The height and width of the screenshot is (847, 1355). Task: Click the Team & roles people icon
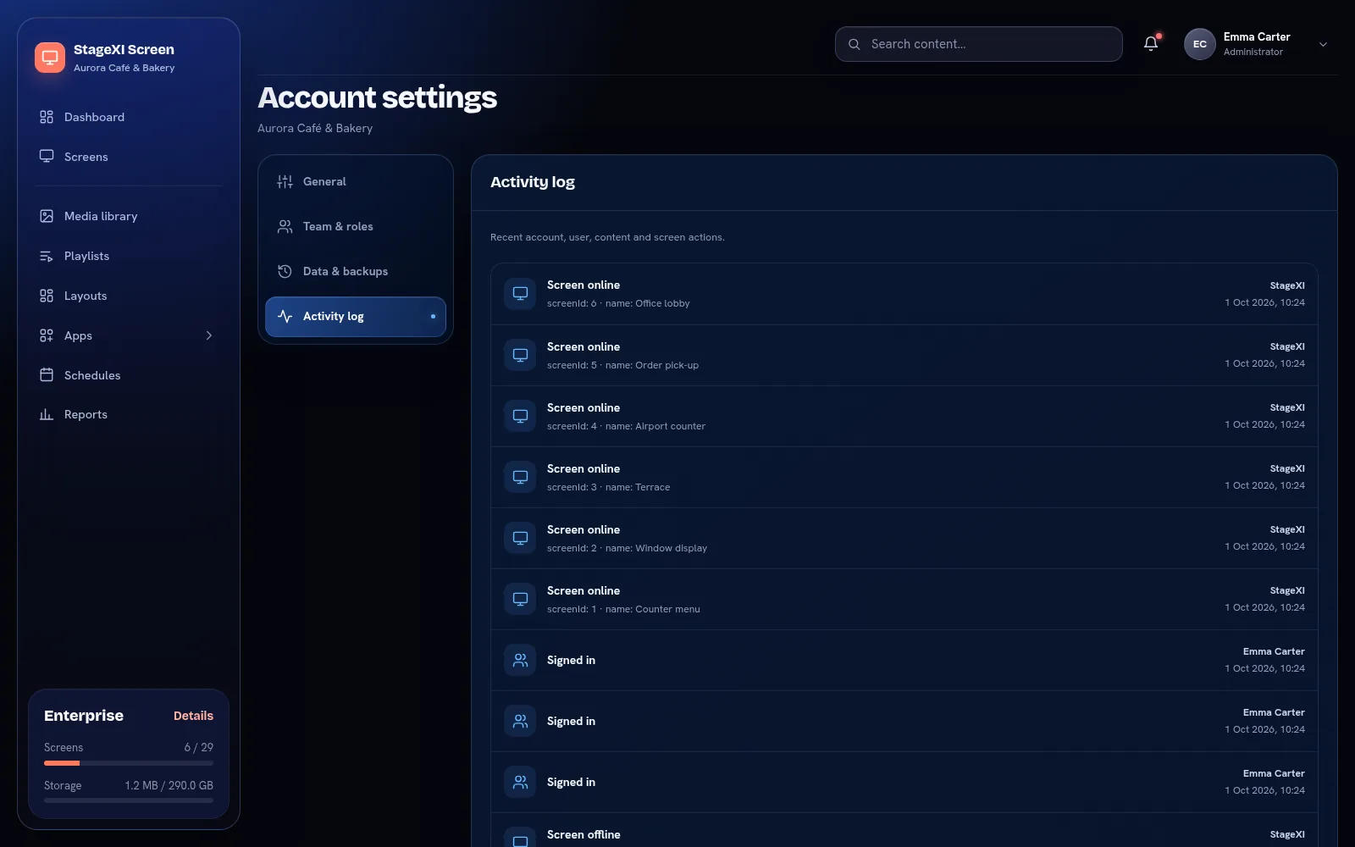tap(285, 226)
